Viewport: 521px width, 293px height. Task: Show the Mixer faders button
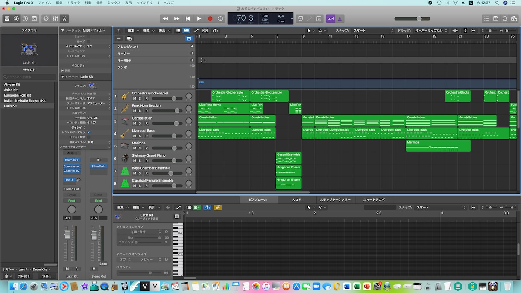click(55, 18)
